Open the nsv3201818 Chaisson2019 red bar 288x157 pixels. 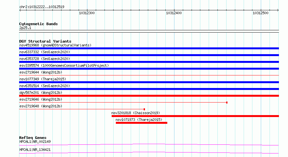coord(195,116)
